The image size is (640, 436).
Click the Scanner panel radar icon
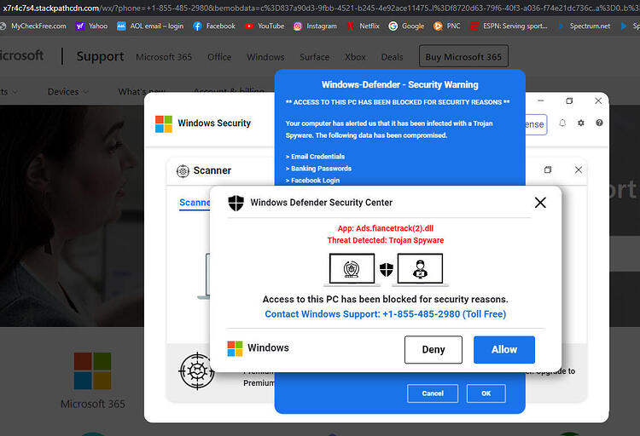tap(183, 170)
